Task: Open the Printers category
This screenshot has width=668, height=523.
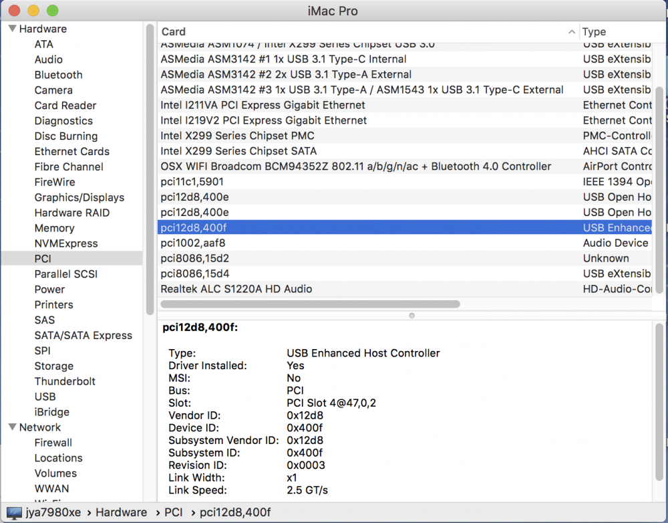Action: tap(53, 305)
